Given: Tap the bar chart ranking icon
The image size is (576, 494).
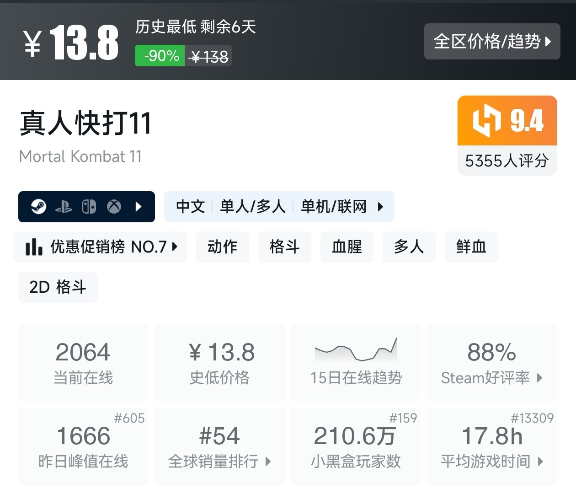Looking at the screenshot, I should [34, 247].
